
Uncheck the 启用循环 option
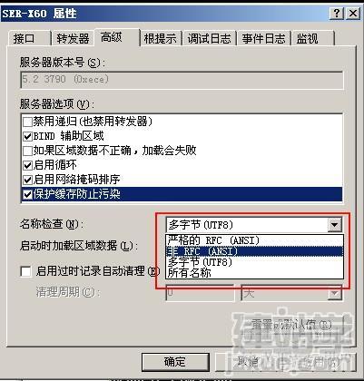(28, 165)
